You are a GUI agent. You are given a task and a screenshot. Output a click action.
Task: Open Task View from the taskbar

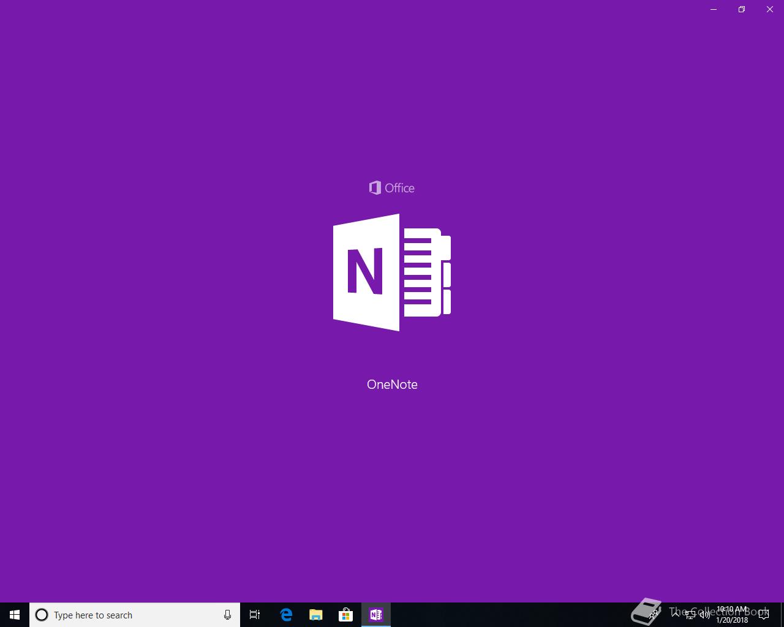click(x=255, y=615)
